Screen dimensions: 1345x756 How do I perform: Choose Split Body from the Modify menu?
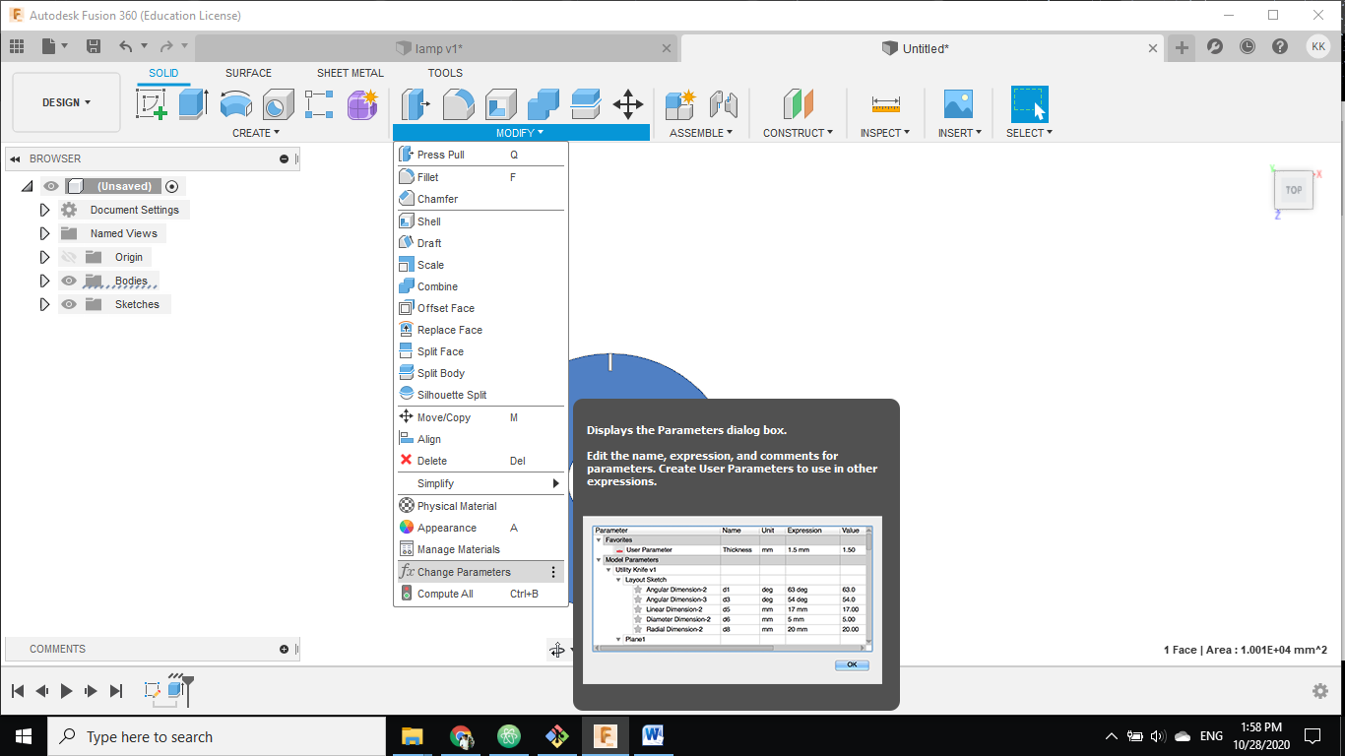coord(480,373)
